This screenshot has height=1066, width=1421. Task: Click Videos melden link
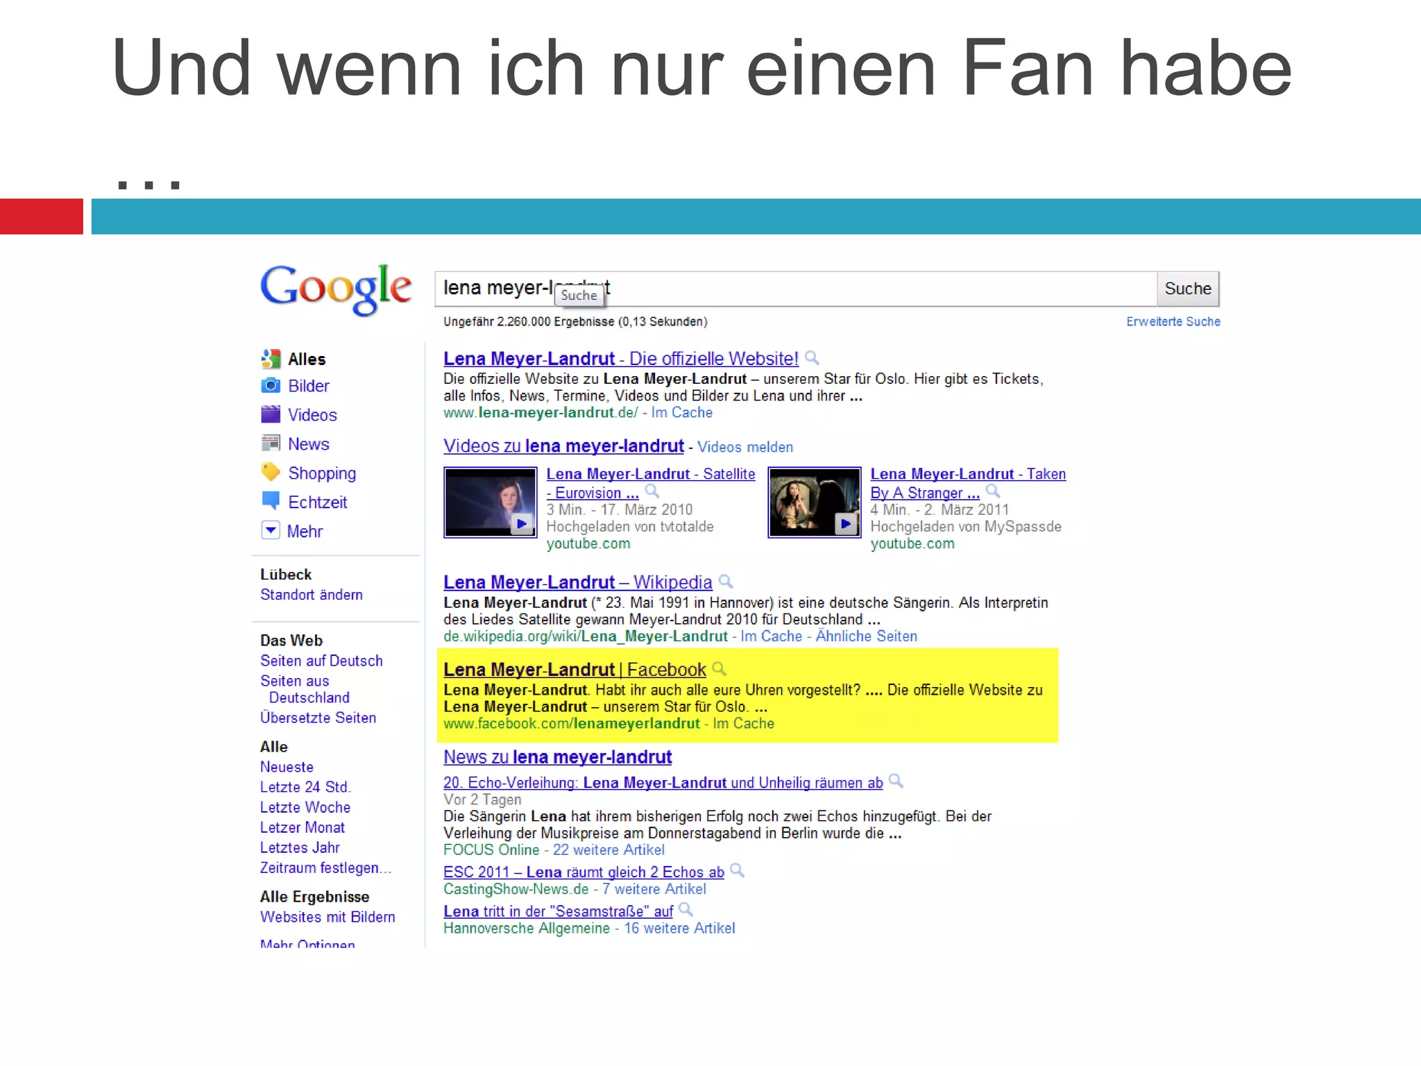pyautogui.click(x=745, y=447)
